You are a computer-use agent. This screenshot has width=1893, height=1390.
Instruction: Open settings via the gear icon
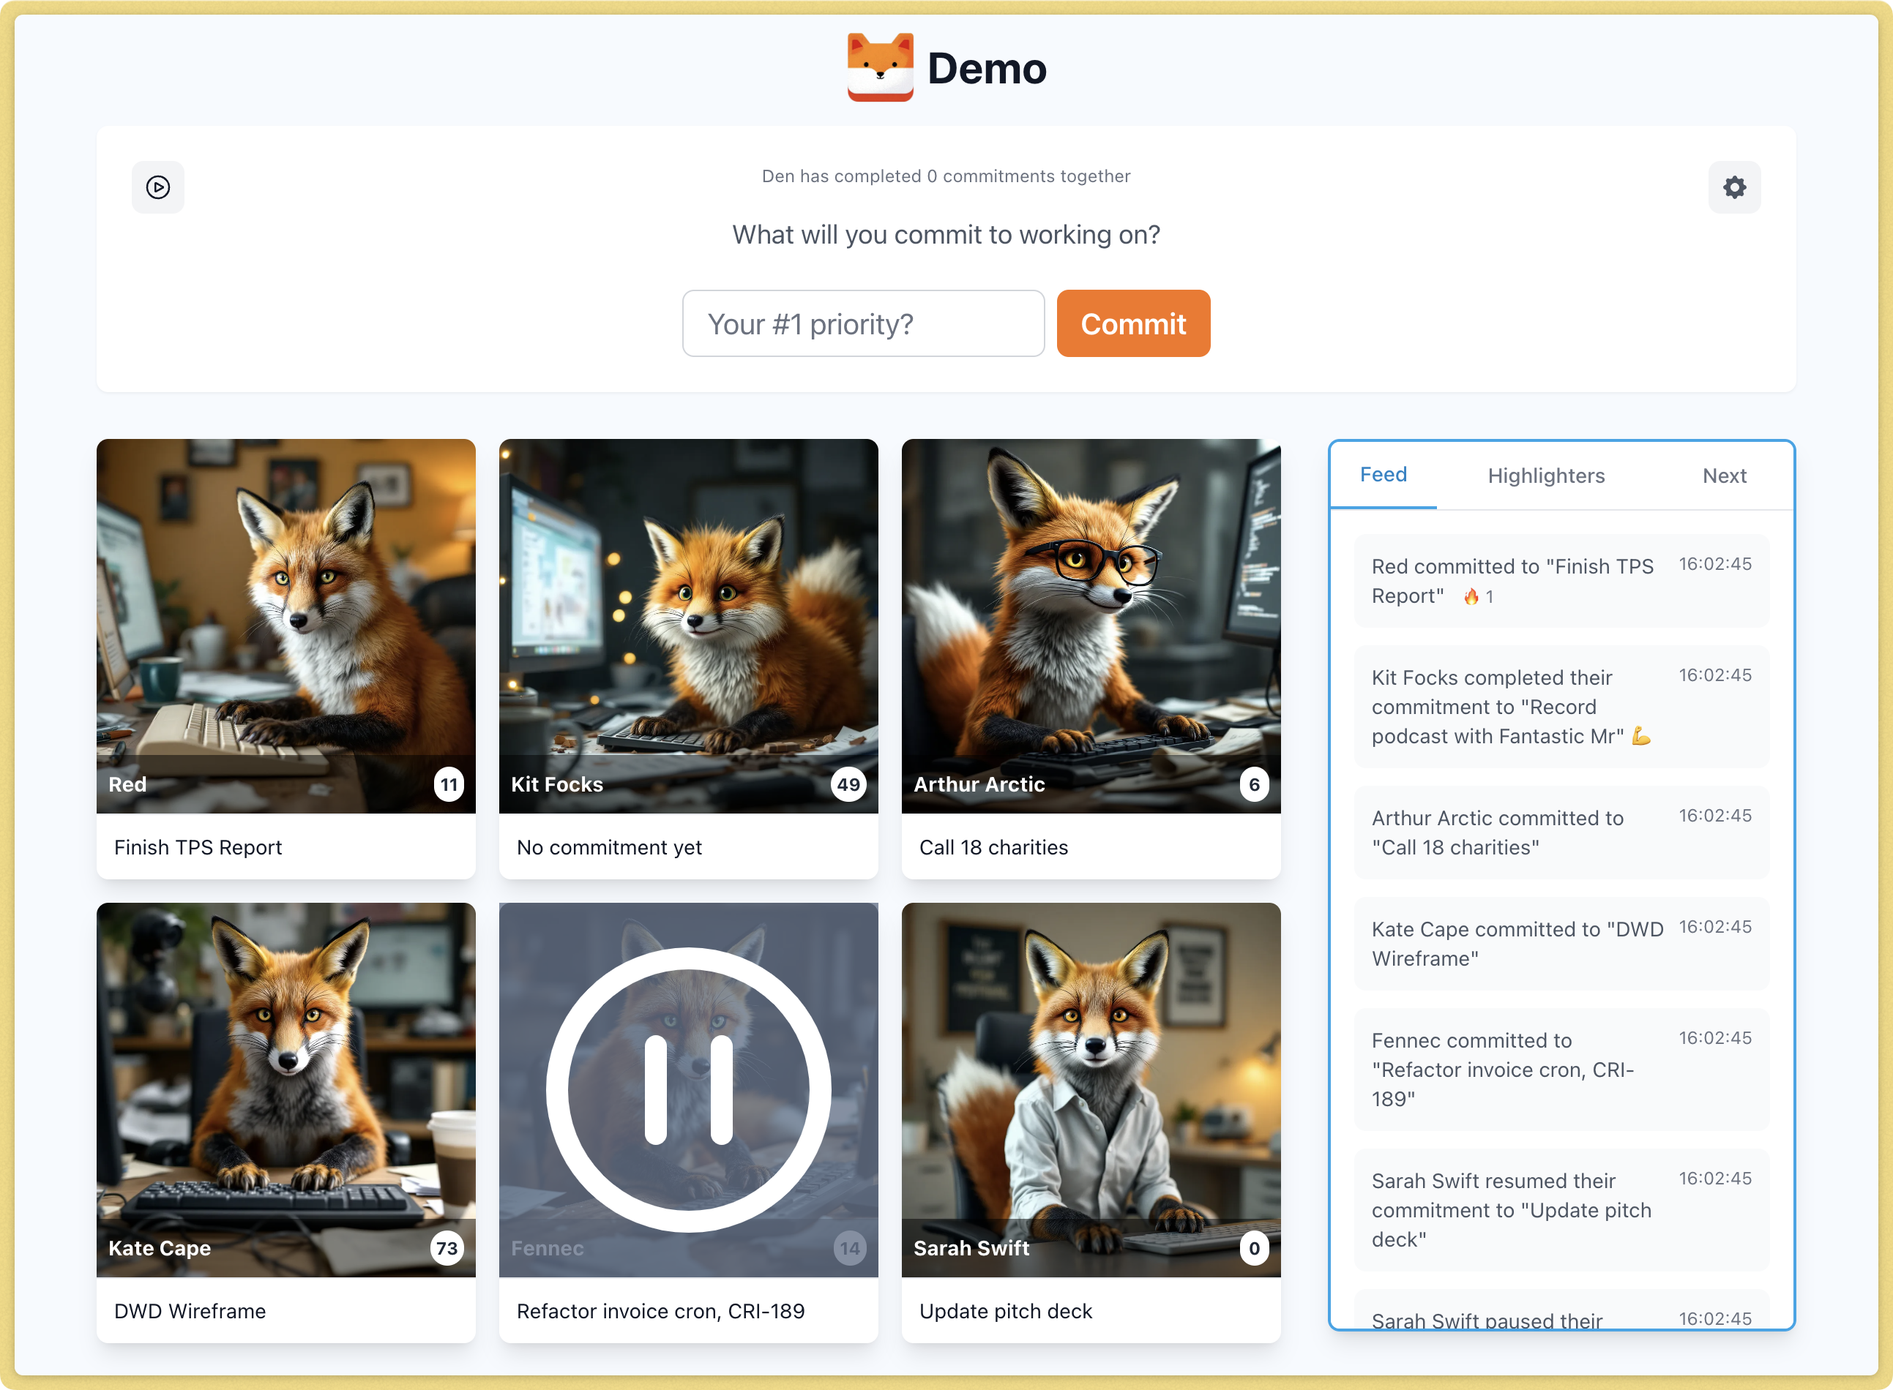point(1734,187)
